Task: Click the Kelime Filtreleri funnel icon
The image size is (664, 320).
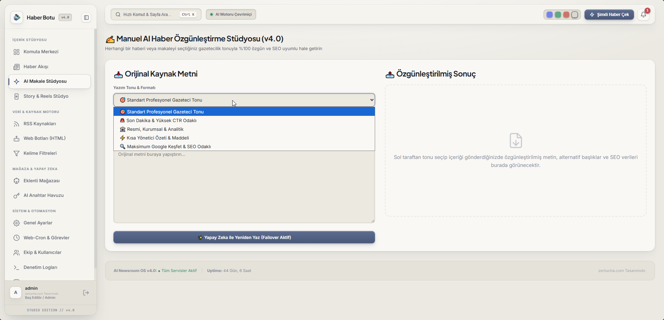Action: tap(16, 153)
